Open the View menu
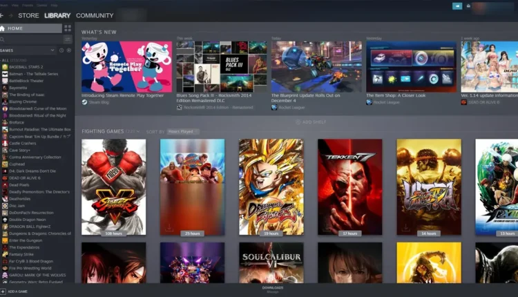Screen dimensions: 518x297 point(15,6)
